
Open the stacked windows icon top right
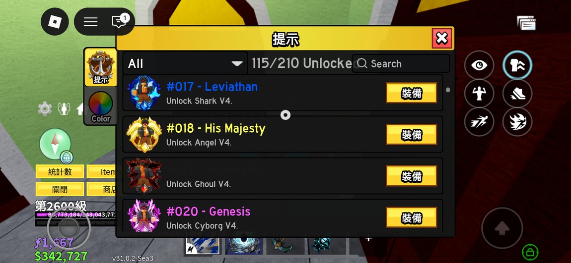click(x=526, y=23)
